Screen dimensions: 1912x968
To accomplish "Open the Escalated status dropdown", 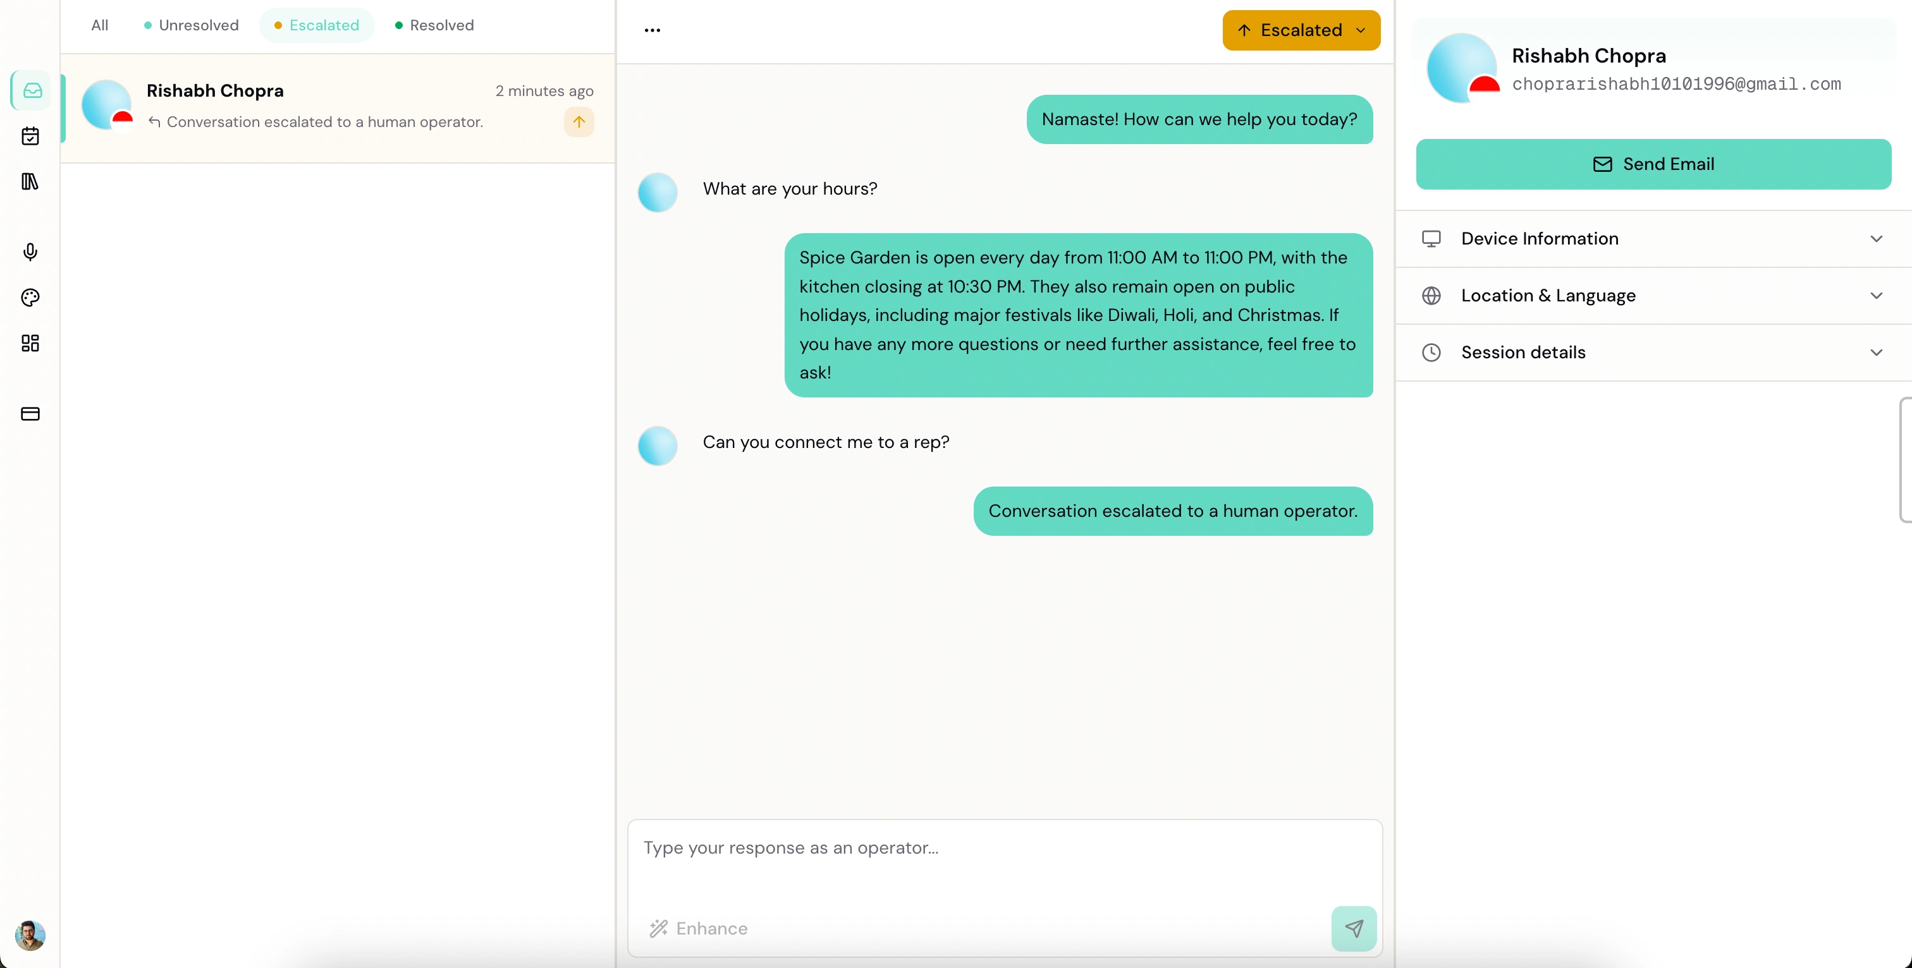I will click(1301, 30).
